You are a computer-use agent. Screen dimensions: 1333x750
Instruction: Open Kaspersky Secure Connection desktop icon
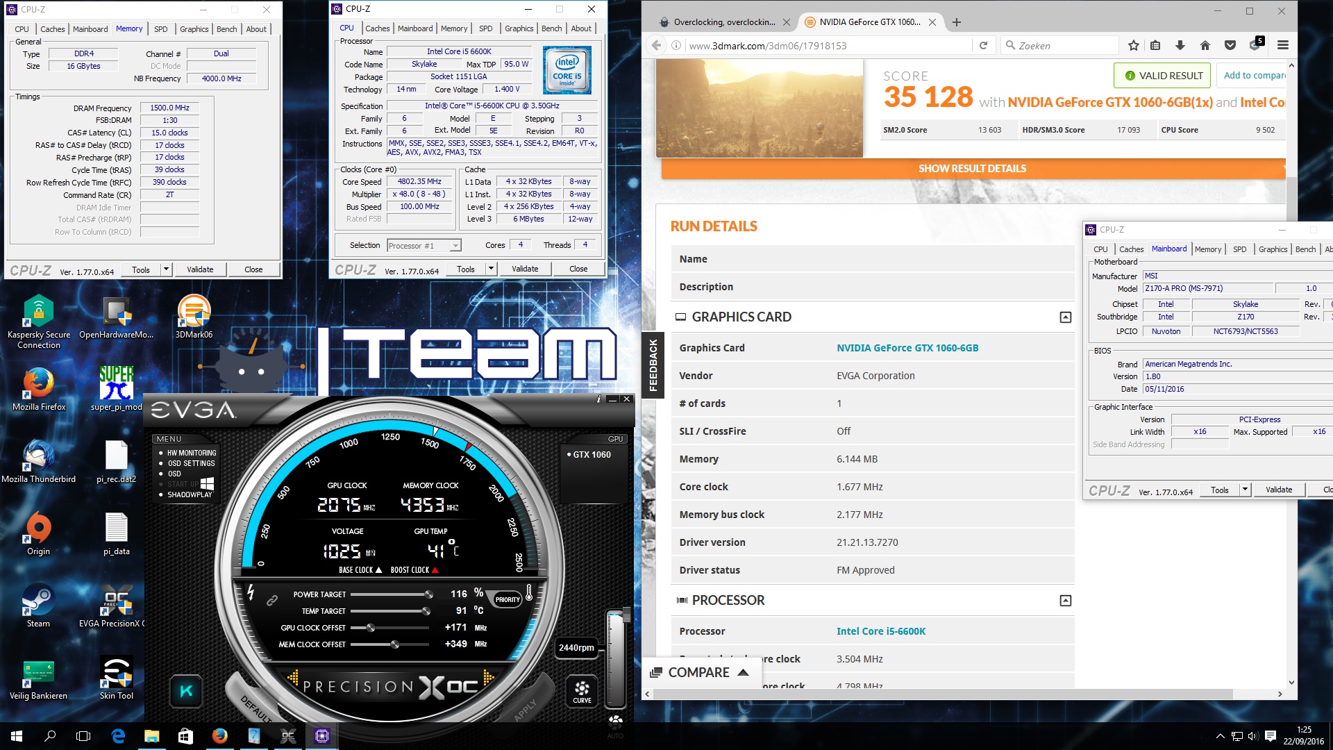coord(39,321)
